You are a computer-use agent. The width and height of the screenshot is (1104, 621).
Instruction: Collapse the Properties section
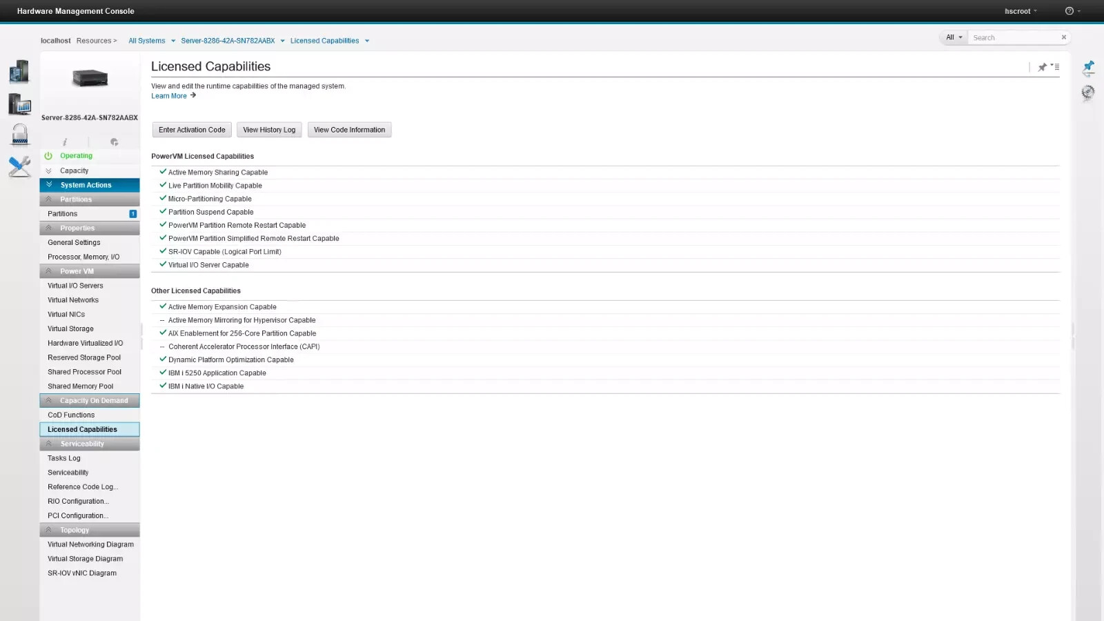(x=90, y=228)
